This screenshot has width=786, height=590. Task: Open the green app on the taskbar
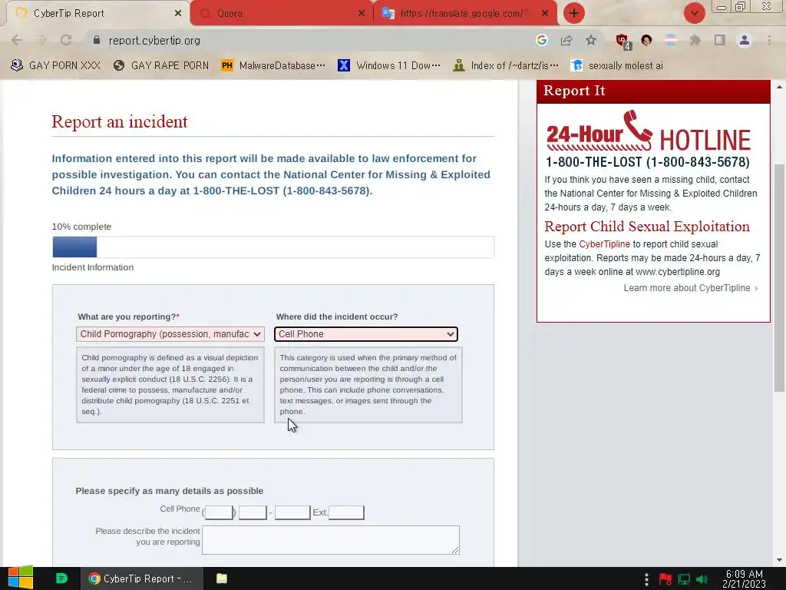pos(61,578)
